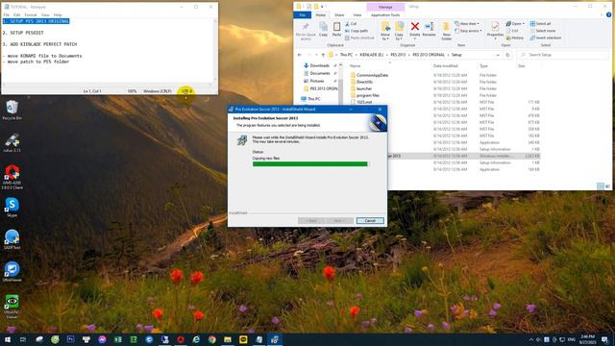The image size is (615, 346).
Task: Open the Format menu in Notepad
Action: pyautogui.click(x=31, y=15)
